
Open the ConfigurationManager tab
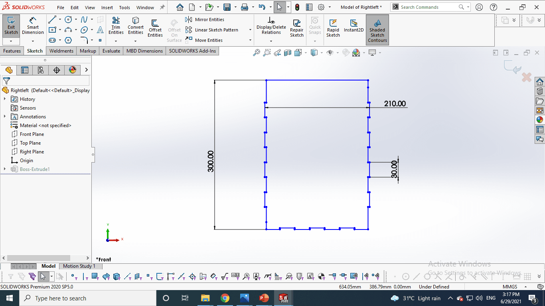click(x=41, y=70)
